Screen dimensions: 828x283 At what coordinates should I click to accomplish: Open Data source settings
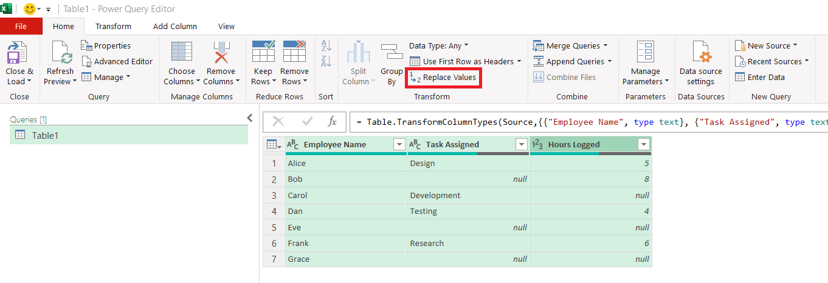tap(701, 64)
